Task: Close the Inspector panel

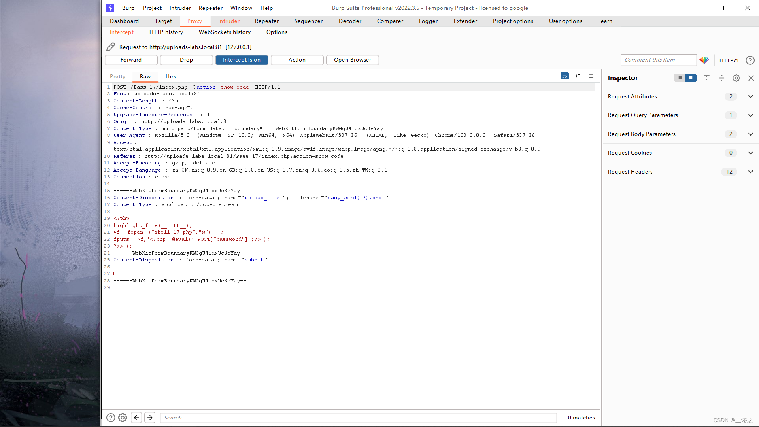Action: point(751,78)
